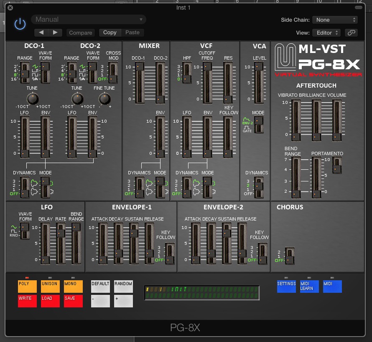Toggle the VCA MODE switch
The image size is (372, 342).
point(259,125)
